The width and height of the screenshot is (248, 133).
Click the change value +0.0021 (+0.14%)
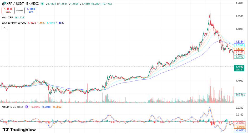click(101, 4)
